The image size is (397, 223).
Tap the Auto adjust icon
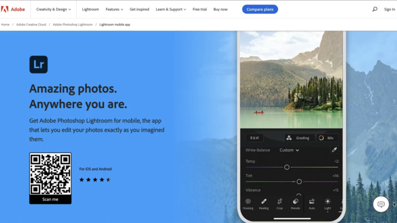tap(312, 201)
